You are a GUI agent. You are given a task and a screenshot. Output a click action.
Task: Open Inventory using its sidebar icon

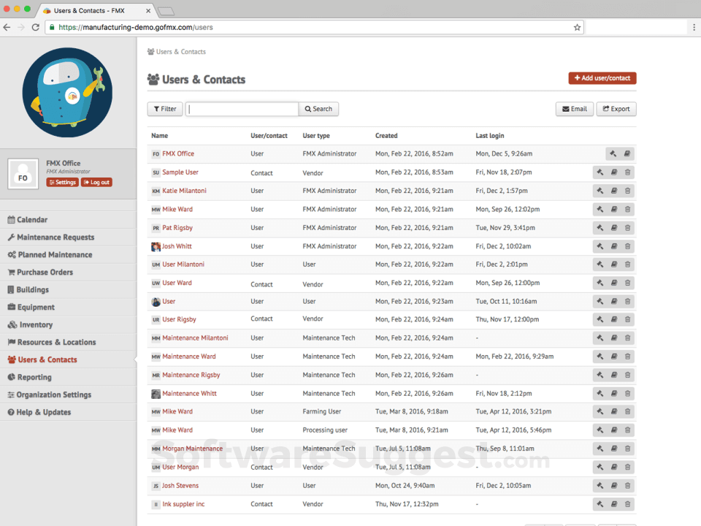[11, 324]
